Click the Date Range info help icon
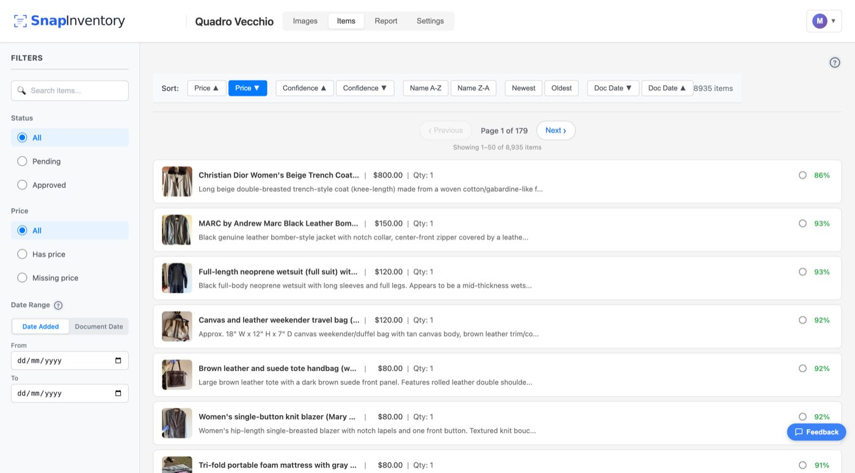 tap(59, 305)
